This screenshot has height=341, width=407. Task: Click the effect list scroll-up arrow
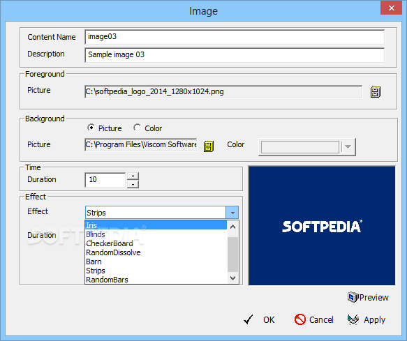[233, 227]
